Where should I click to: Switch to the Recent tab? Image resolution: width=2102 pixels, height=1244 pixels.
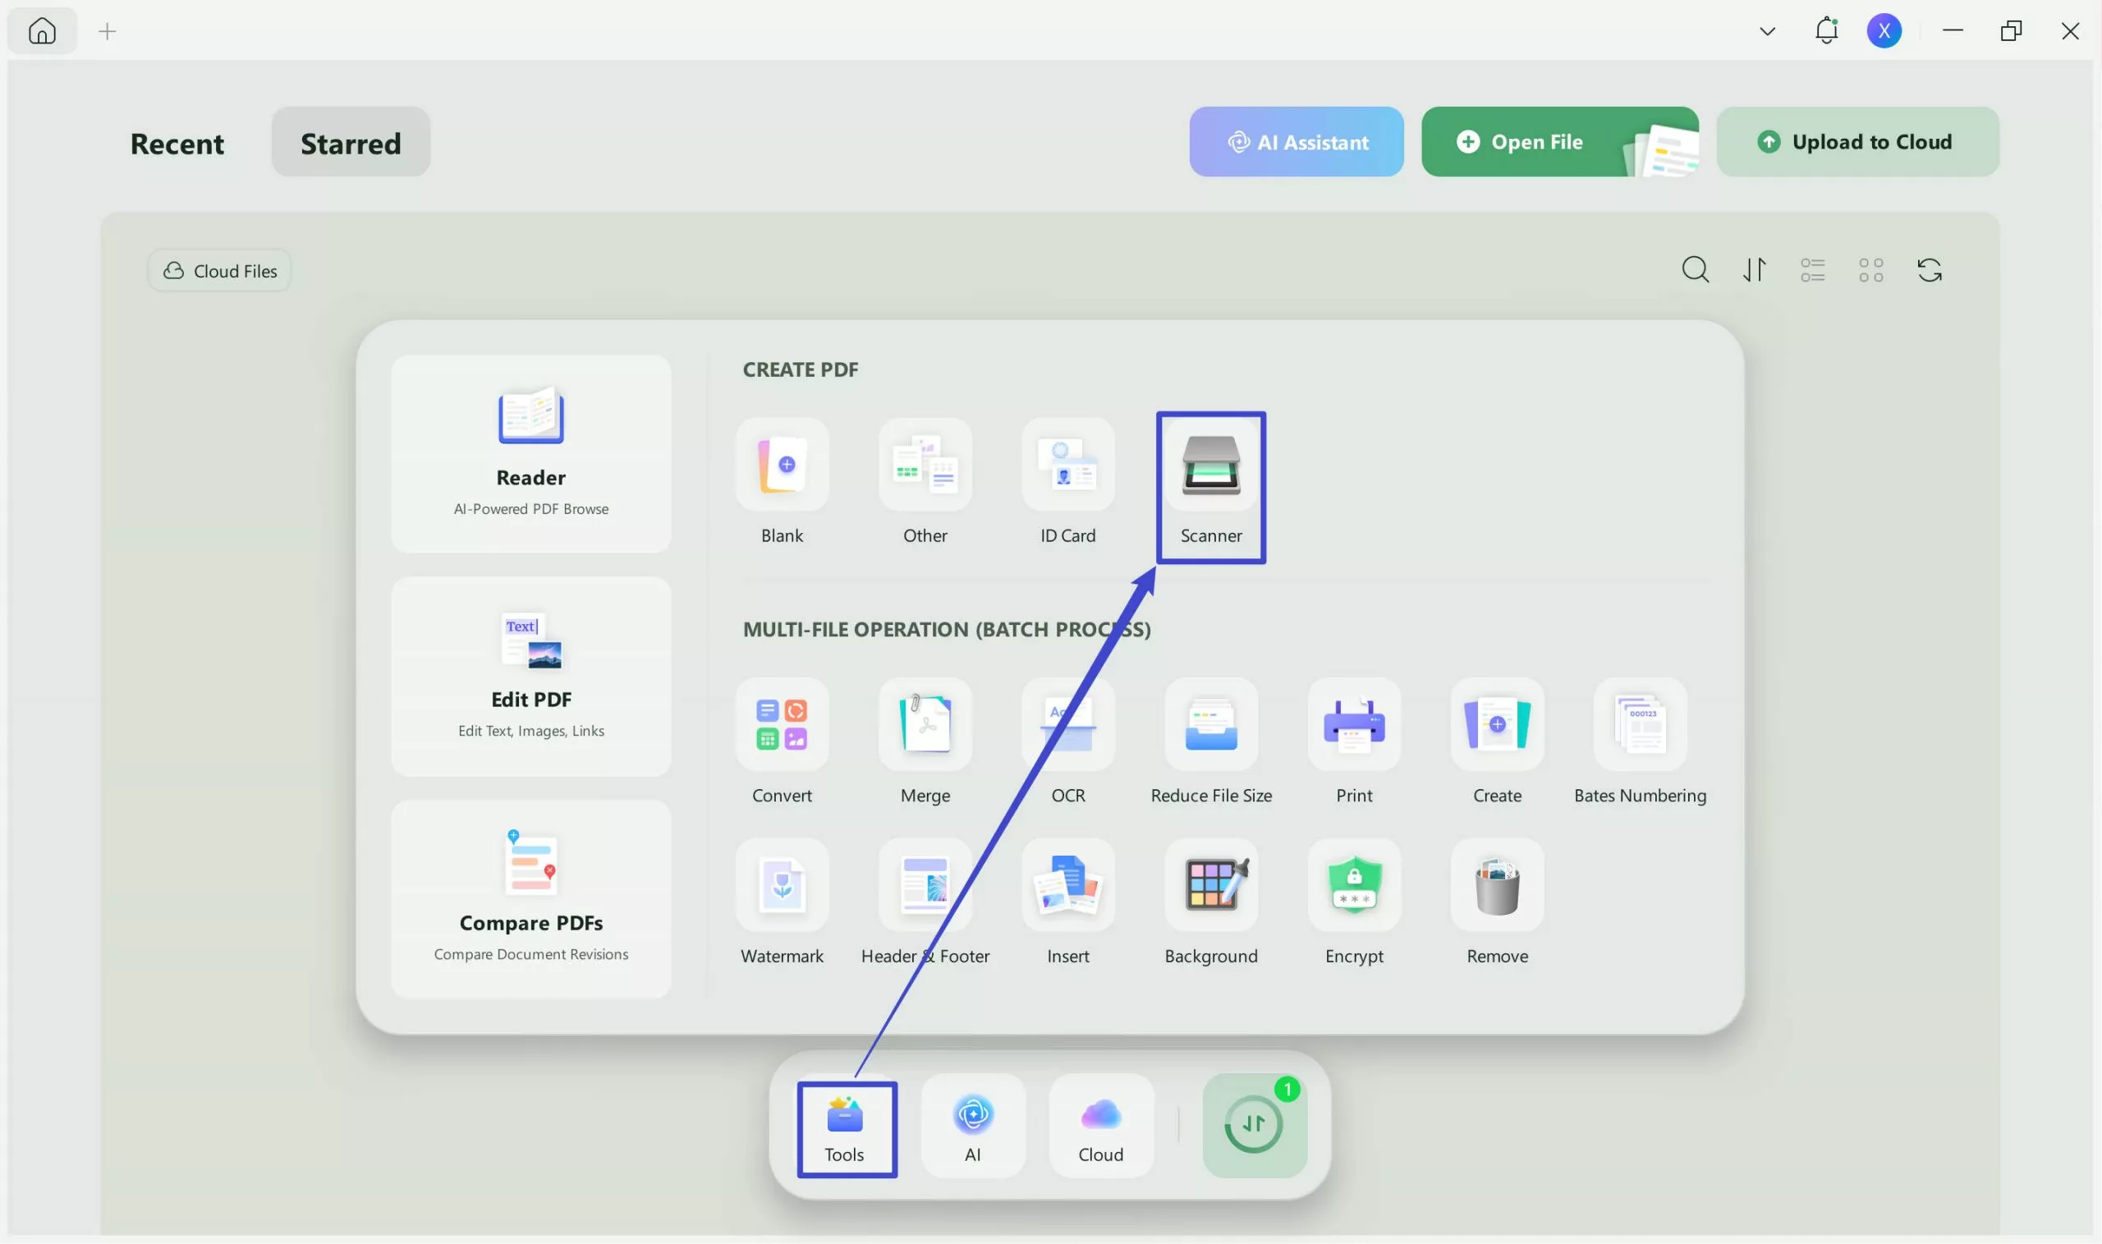coord(177,143)
